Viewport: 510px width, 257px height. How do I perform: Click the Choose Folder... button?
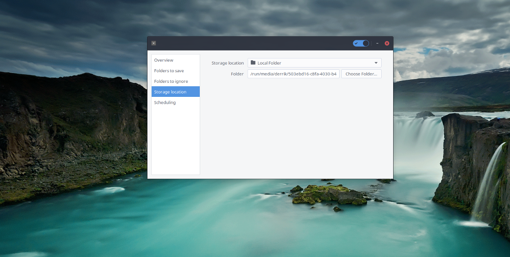point(361,74)
